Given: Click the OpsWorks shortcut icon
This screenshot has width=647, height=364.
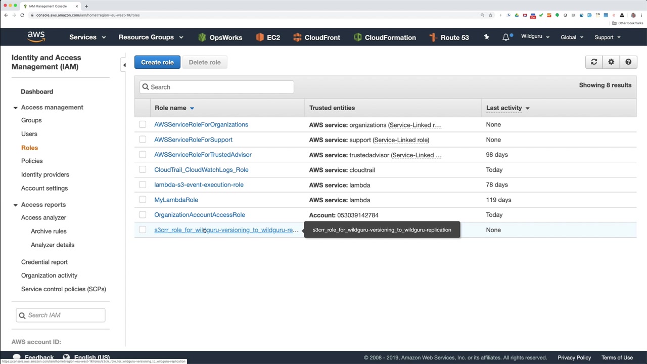Looking at the screenshot, I should coord(202,37).
